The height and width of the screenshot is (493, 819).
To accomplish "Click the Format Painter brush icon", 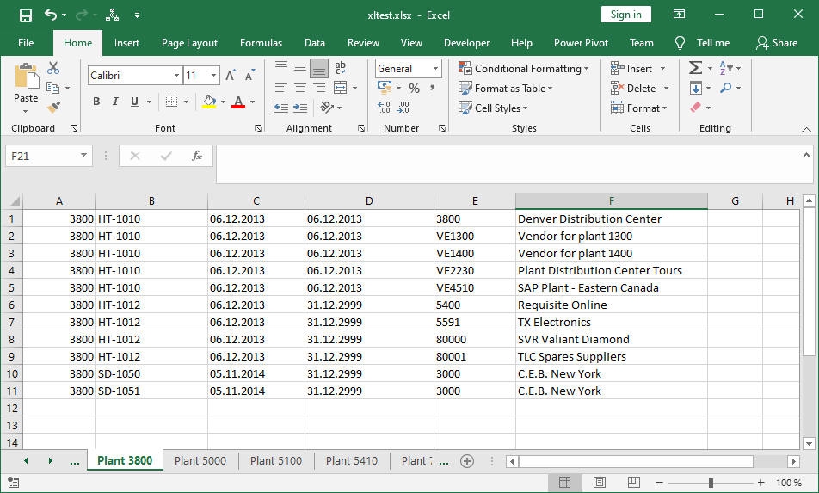I will (x=53, y=108).
